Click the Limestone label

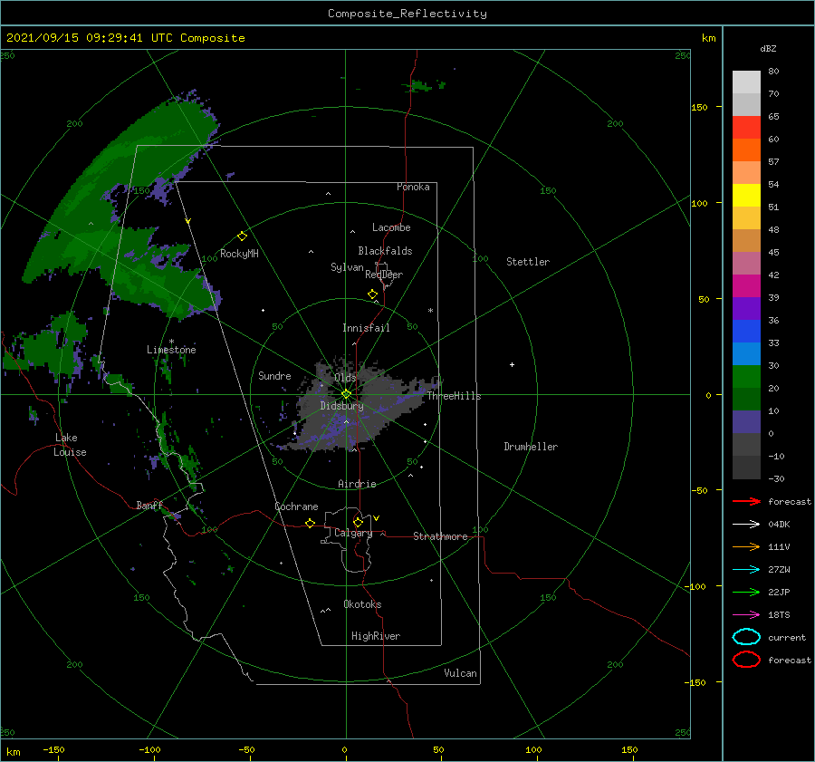(x=171, y=350)
